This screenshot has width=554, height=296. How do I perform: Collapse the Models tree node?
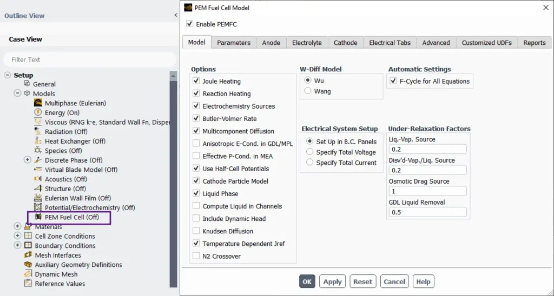(x=17, y=93)
